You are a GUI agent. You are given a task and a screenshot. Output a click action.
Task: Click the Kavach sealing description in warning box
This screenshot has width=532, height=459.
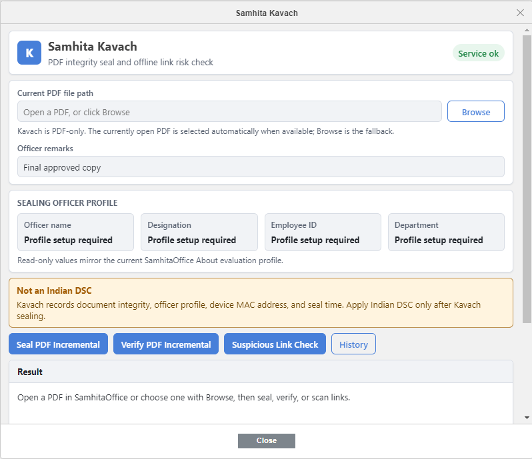[249, 310]
